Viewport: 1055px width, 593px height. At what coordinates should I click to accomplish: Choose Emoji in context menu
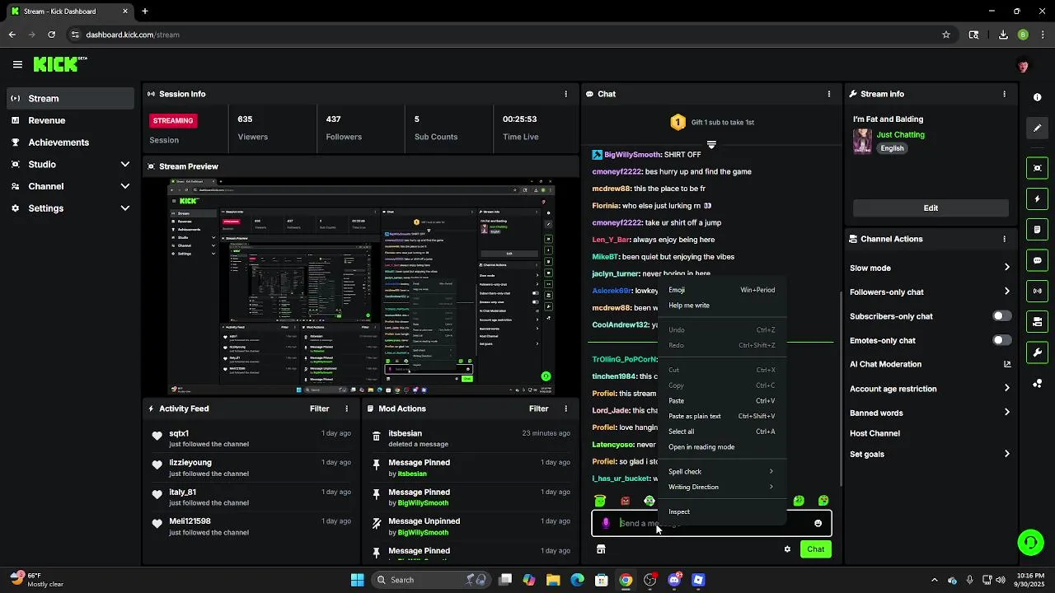point(721,290)
